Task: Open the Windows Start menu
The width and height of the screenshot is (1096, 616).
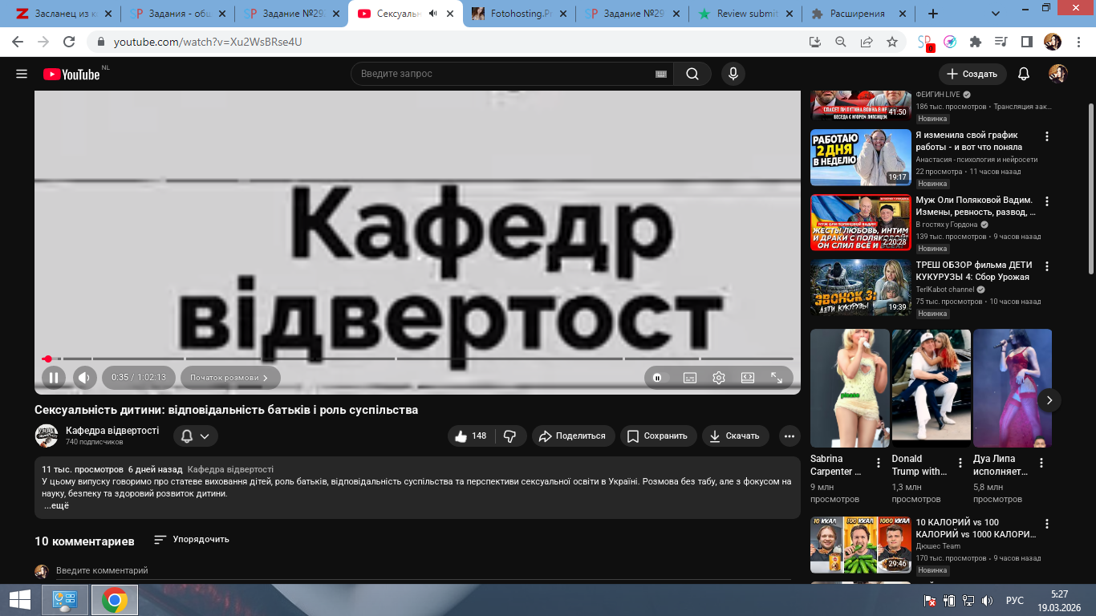Action: (x=20, y=600)
